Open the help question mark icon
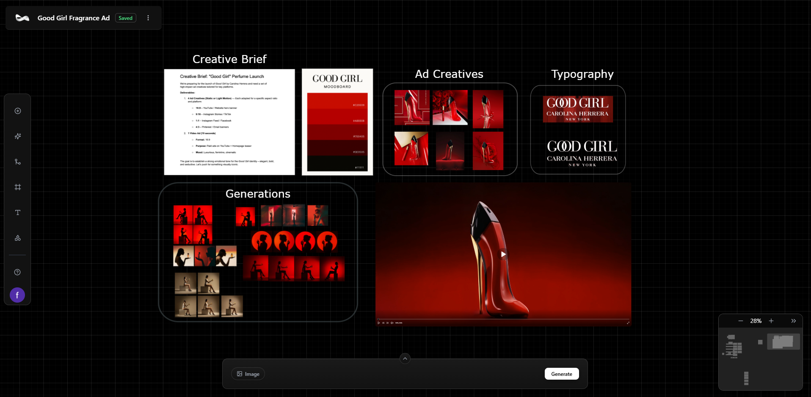 (x=17, y=272)
